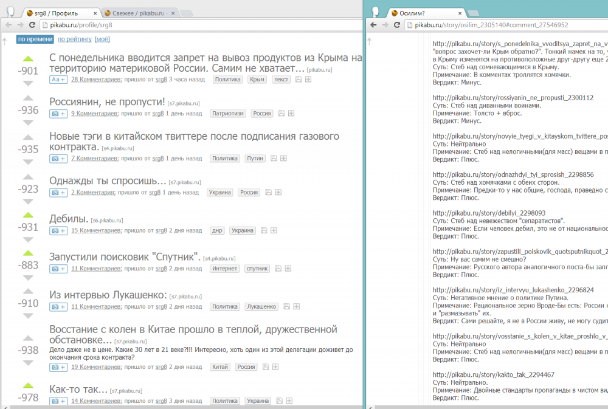Close the "srg8 / Профиль" tab
Screen dimensions: 608x409
pyautogui.click(x=95, y=12)
